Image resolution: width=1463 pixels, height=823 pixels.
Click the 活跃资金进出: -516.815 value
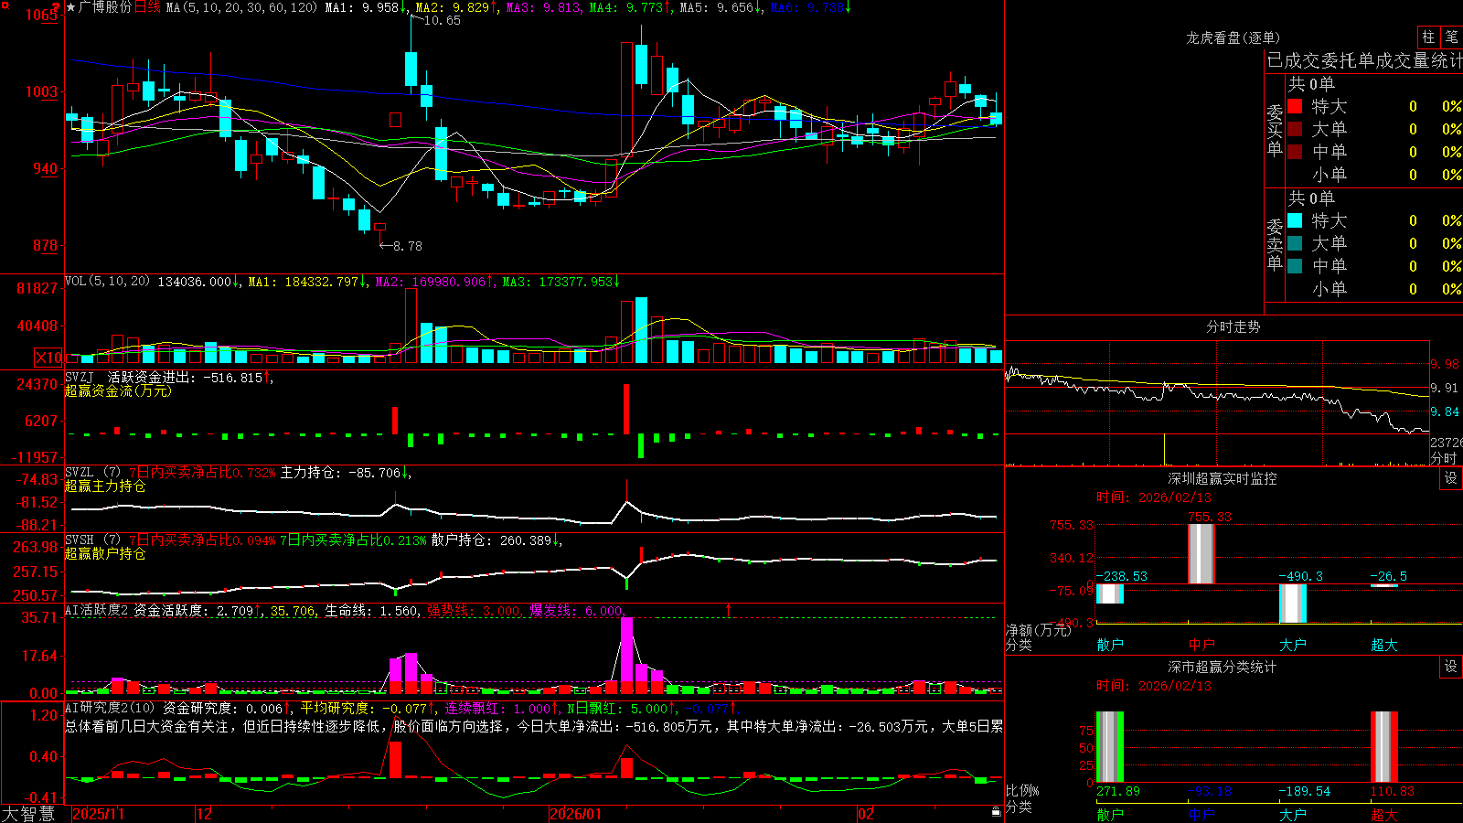click(x=185, y=377)
